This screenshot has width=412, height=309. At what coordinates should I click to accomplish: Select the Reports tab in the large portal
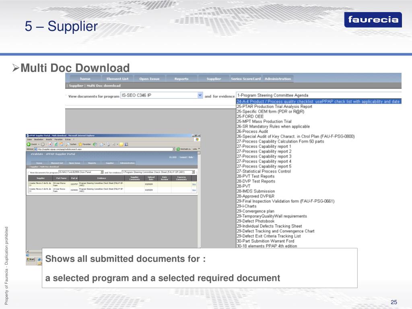pyautogui.click(x=181, y=78)
